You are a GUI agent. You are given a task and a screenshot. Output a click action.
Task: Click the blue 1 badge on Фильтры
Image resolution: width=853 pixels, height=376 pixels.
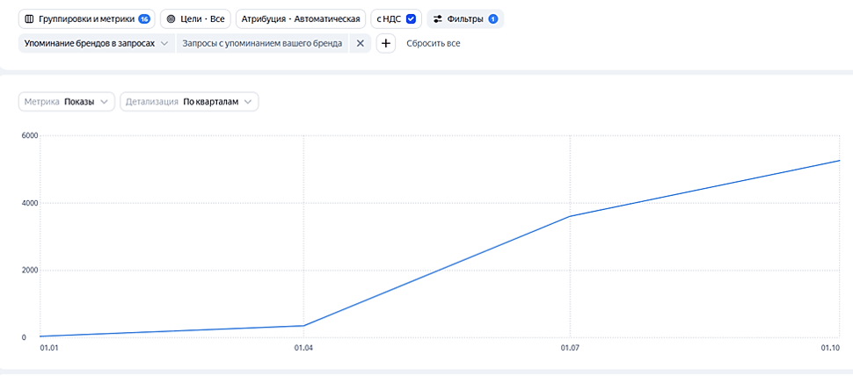pos(492,19)
